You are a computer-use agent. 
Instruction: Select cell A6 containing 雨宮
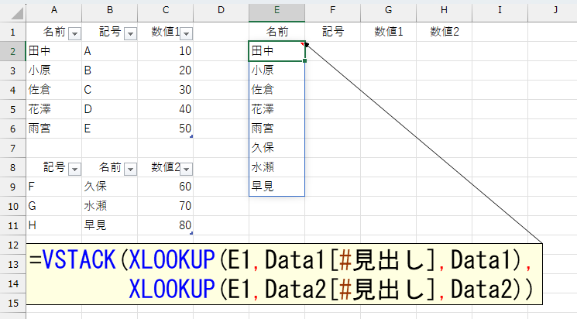click(54, 129)
